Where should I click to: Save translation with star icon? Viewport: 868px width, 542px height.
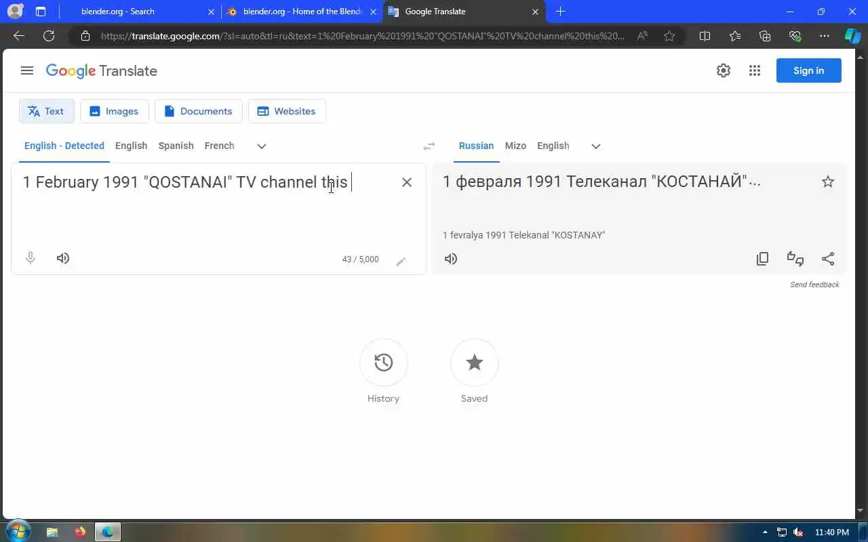[828, 182]
